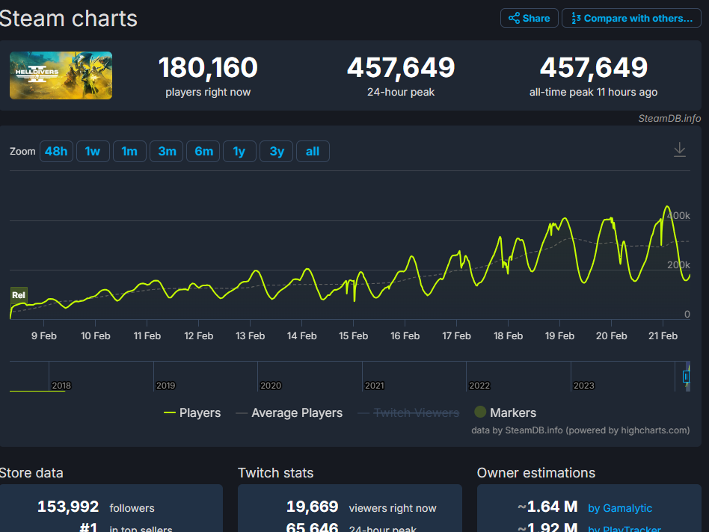Click the 21 Feb axis label
709x532 pixels.
pyautogui.click(x=663, y=336)
